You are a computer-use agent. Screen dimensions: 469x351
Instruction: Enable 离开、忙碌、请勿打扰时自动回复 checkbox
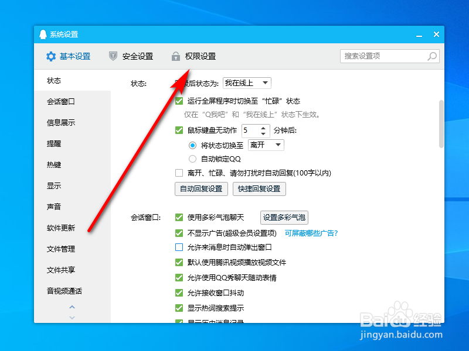coord(179,173)
